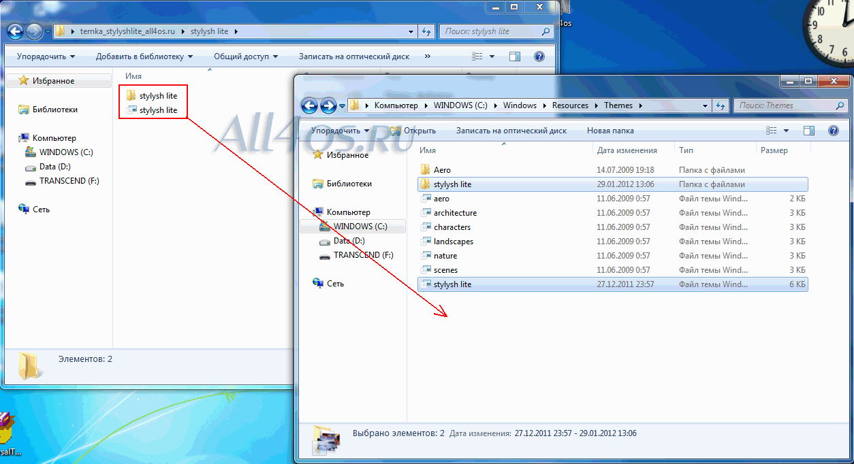Select TRANSCEND (F:) in stylysh lite window pane

point(63,181)
